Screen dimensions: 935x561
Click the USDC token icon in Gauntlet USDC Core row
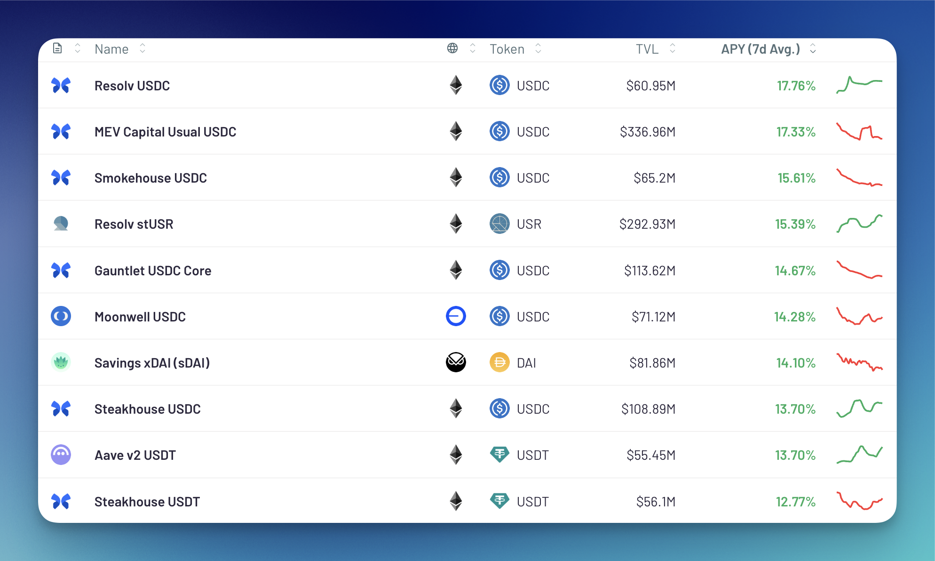click(499, 270)
